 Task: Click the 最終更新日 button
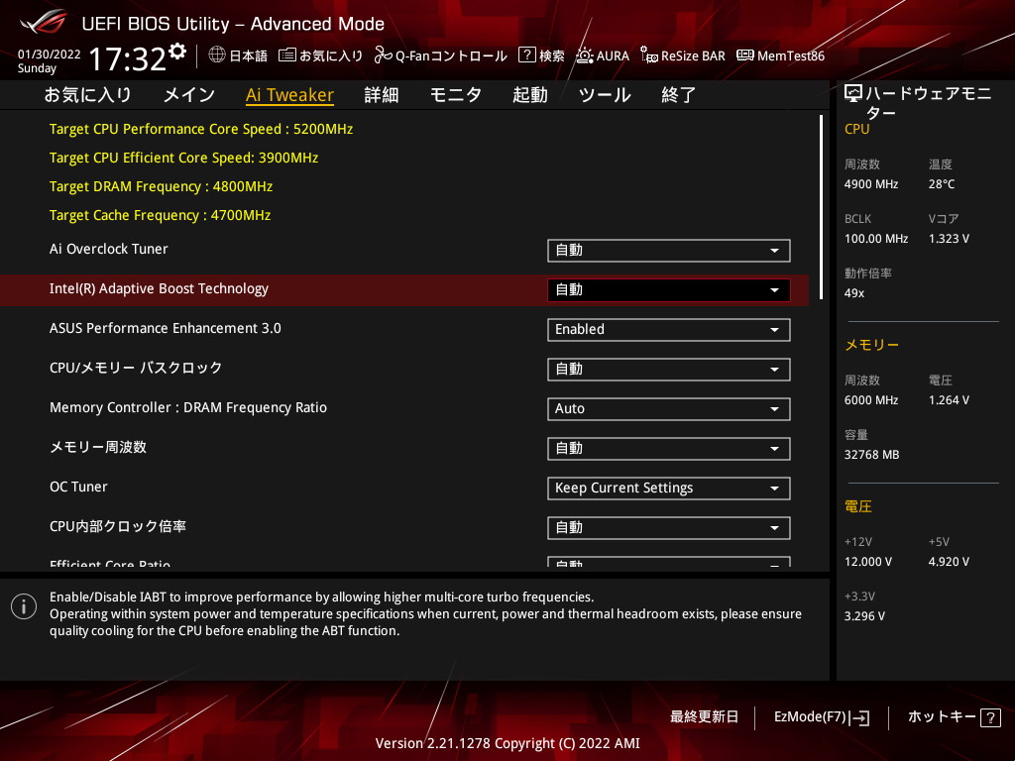705,717
